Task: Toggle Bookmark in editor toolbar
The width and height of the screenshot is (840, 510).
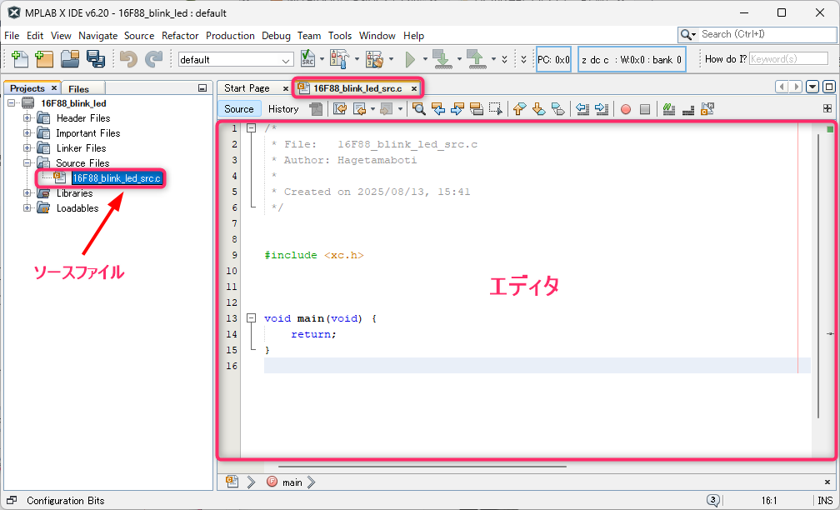Action: click(558, 108)
